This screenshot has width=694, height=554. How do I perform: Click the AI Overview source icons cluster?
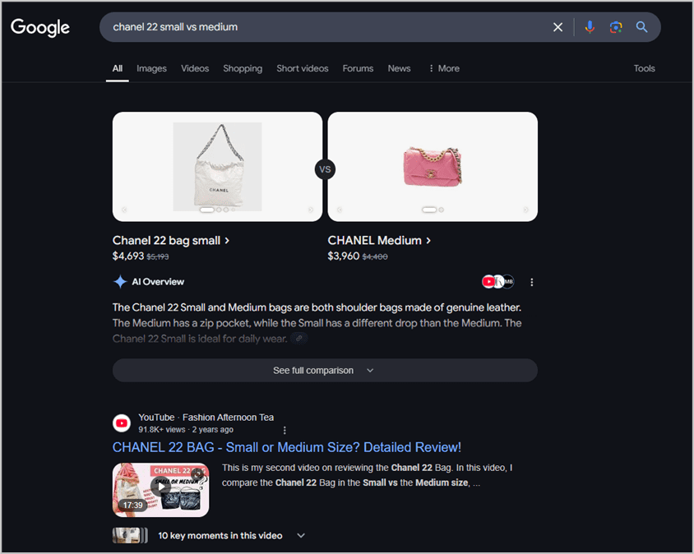click(498, 281)
